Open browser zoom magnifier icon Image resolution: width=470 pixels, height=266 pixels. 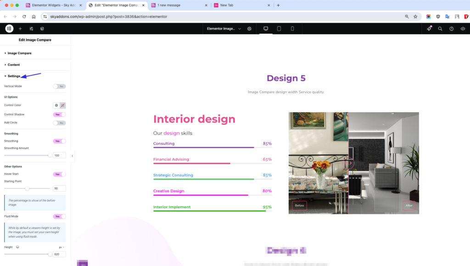coord(407,17)
